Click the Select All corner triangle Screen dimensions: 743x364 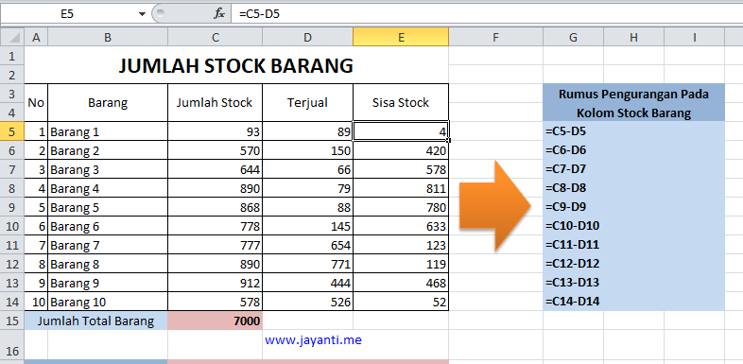coord(12,37)
